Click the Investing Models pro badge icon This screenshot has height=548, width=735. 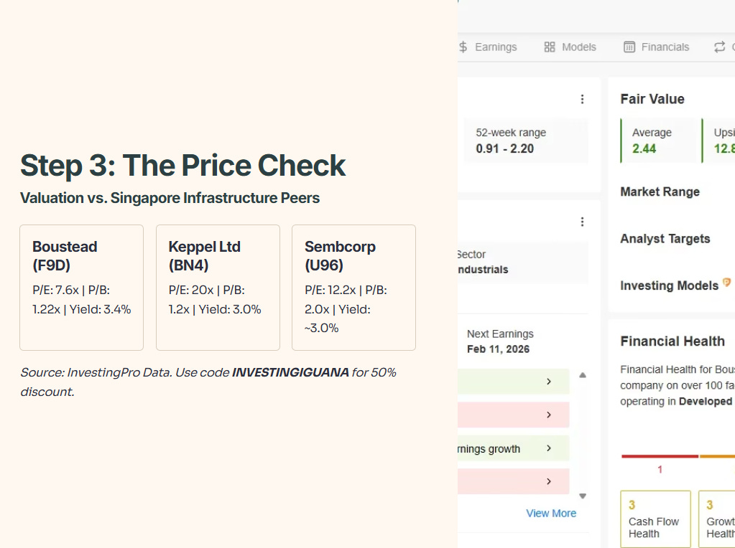pyautogui.click(x=726, y=282)
